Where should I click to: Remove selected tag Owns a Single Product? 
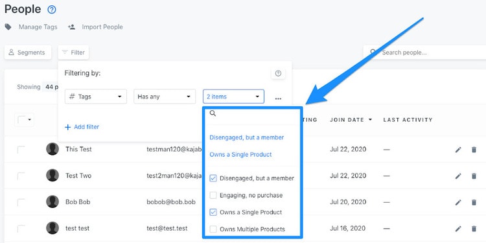(240, 154)
